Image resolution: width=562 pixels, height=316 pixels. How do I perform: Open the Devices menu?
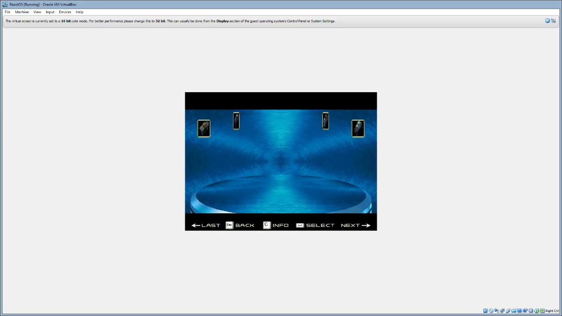[x=65, y=12]
